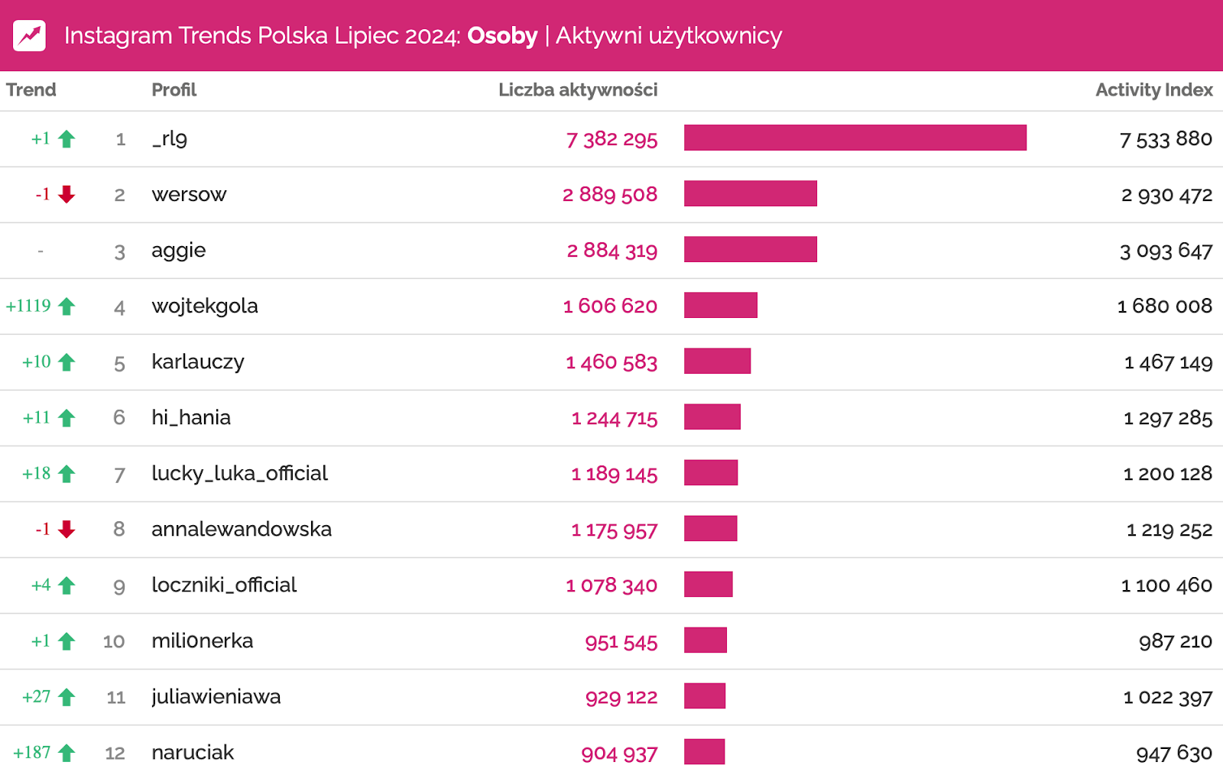The image size is (1223, 775).
Task: Click the longest pink bar for _rlg
Action: coord(855,138)
